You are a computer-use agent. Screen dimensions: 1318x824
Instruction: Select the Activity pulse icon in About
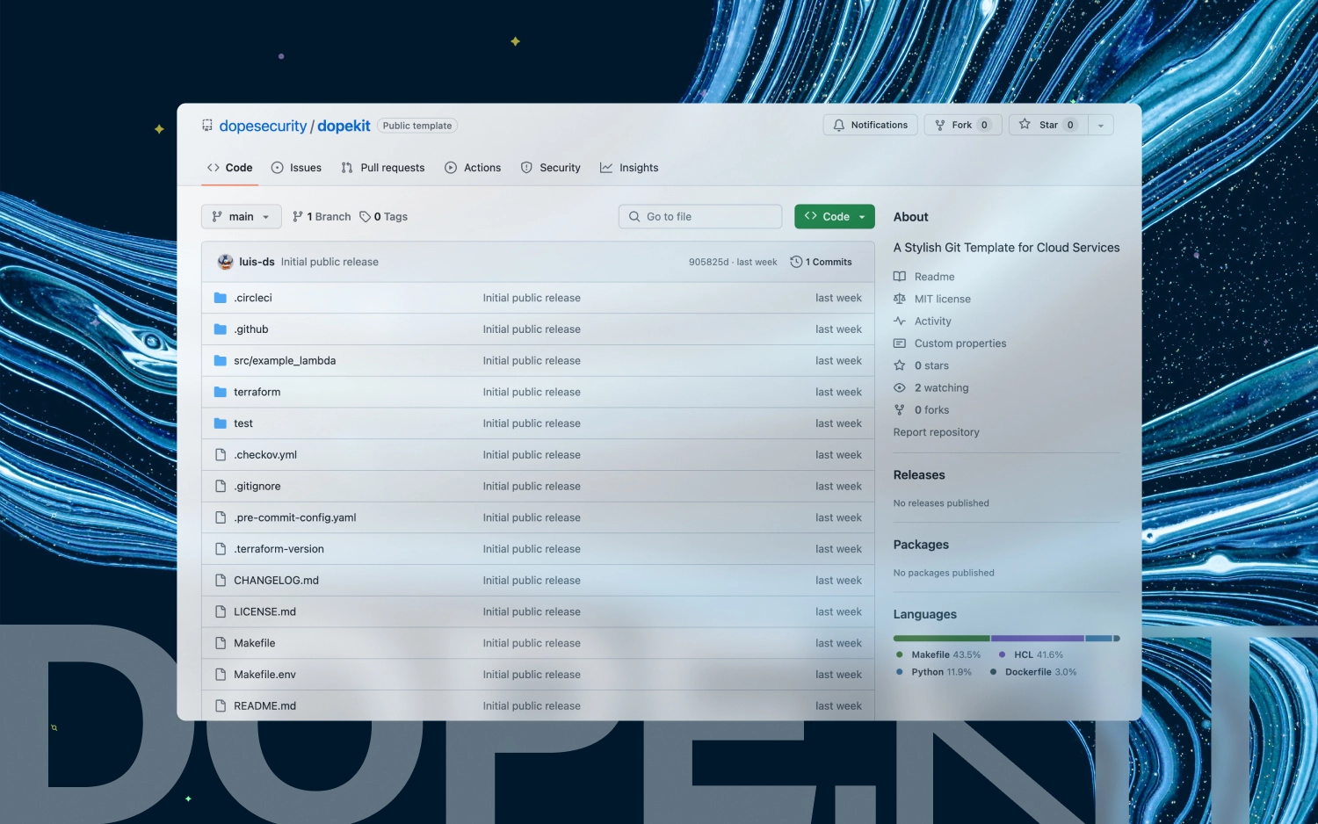(x=900, y=321)
